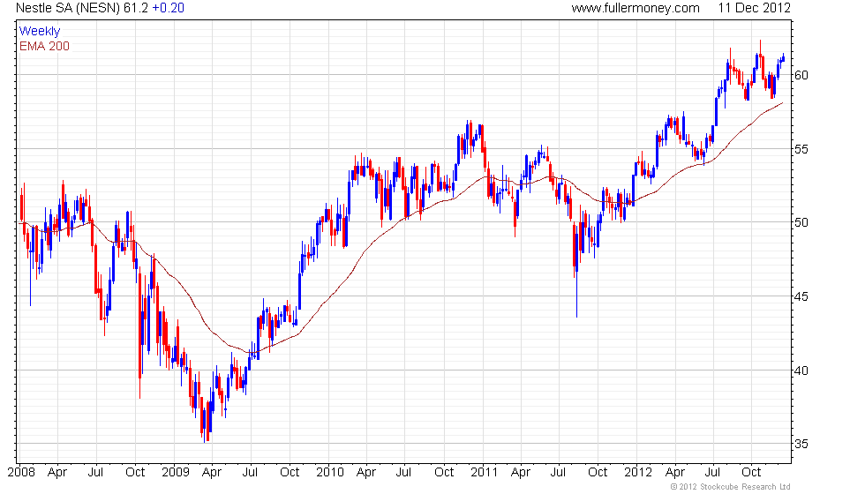Click the price change +0.20
Image resolution: width=865 pixels, height=494 pixels.
point(169,8)
